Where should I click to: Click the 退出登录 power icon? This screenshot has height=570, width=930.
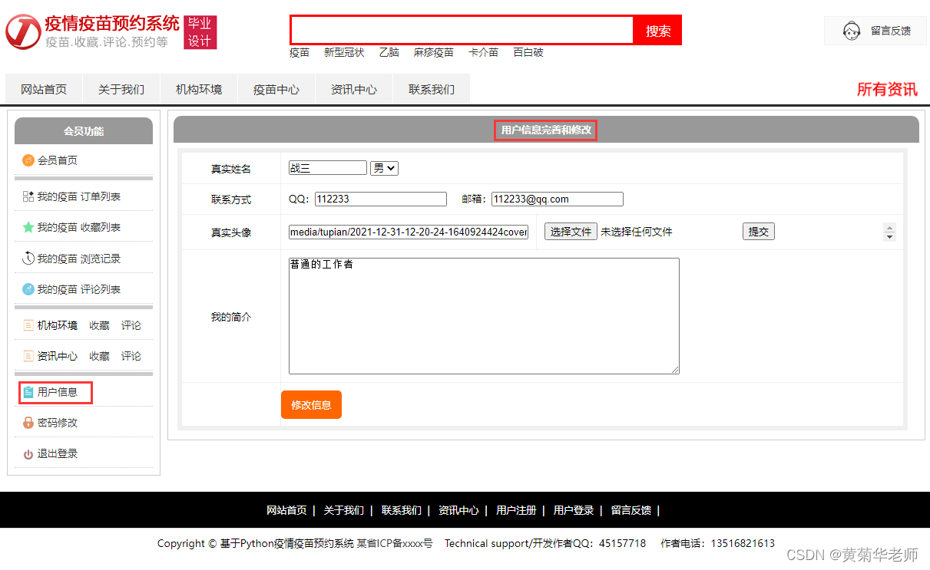[x=28, y=454]
